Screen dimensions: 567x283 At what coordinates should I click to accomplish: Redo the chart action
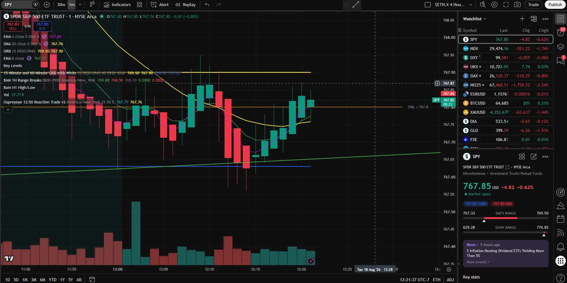pos(218,5)
